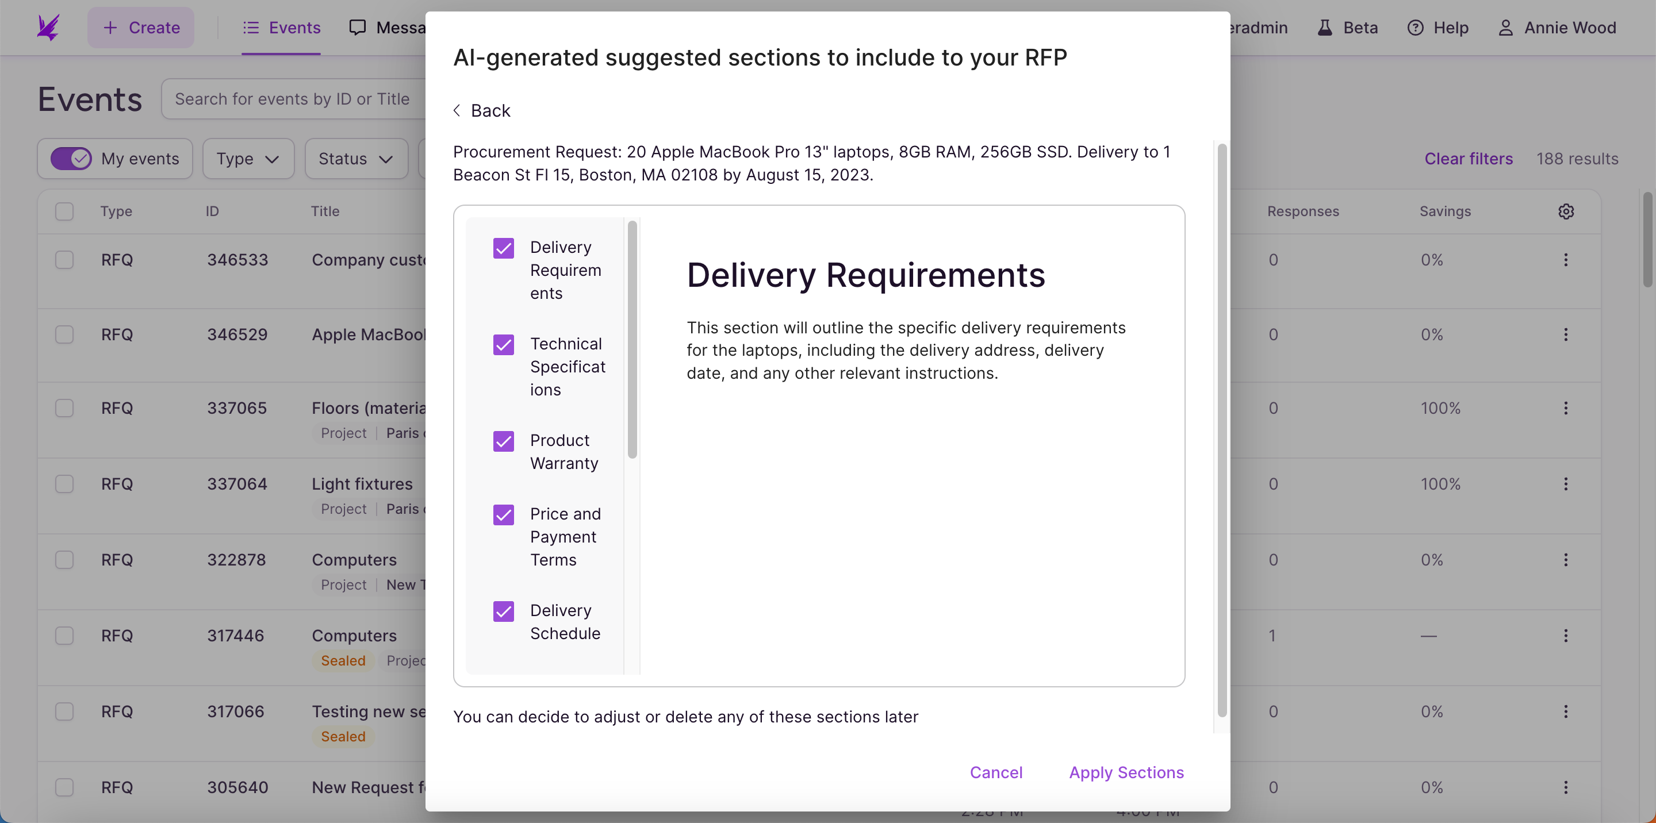Click the purple bird logo icon
Viewport: 1656px width, 823px height.
(x=48, y=28)
